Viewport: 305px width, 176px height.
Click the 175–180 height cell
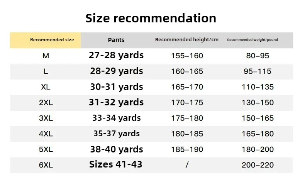coord(187,118)
